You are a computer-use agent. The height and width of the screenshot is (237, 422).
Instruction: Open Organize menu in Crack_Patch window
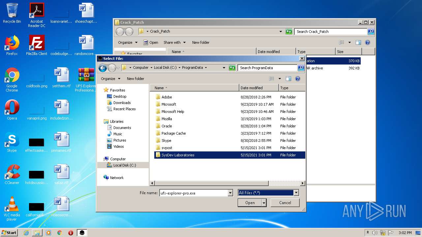pos(128,42)
